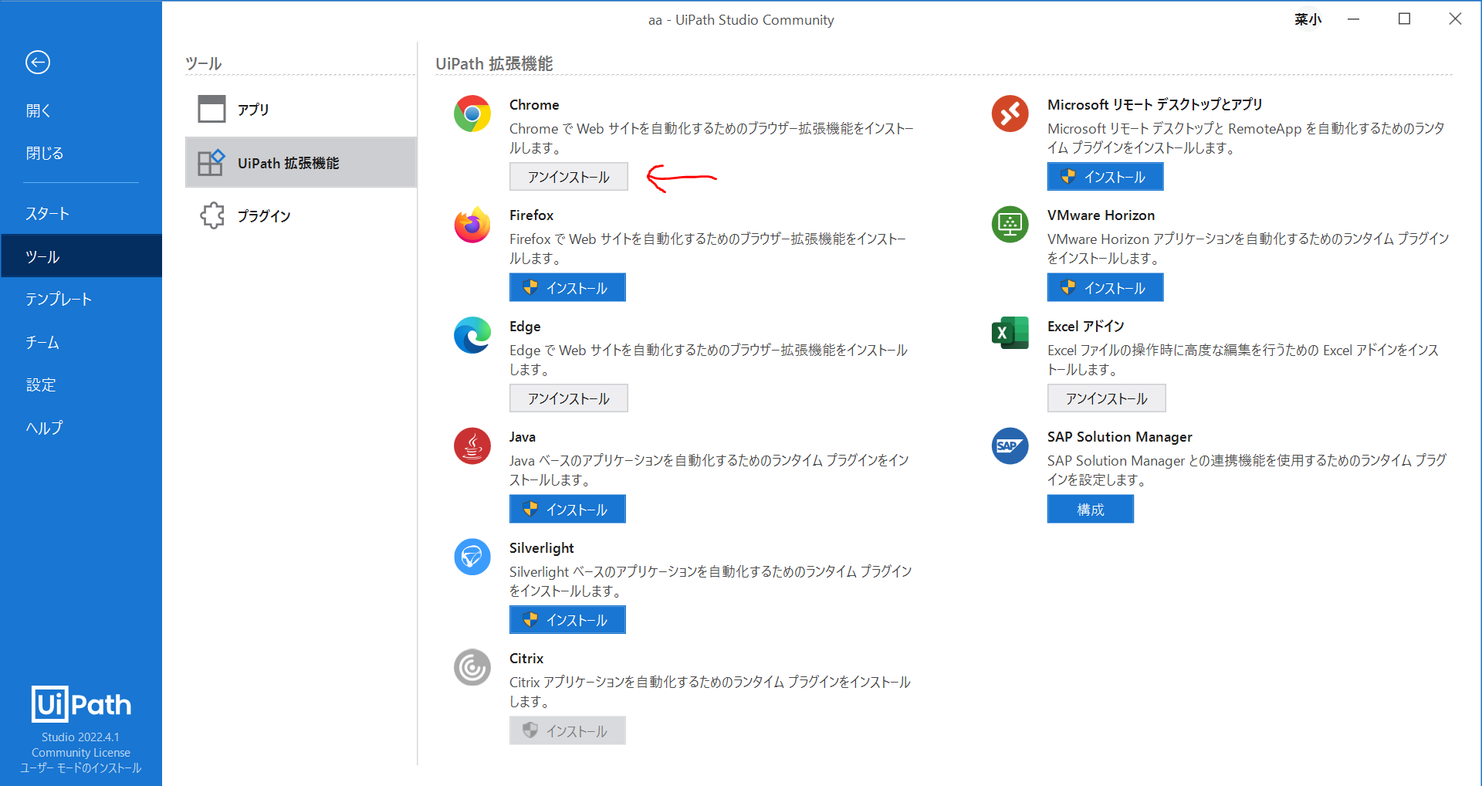Install the Java plugin

point(567,510)
